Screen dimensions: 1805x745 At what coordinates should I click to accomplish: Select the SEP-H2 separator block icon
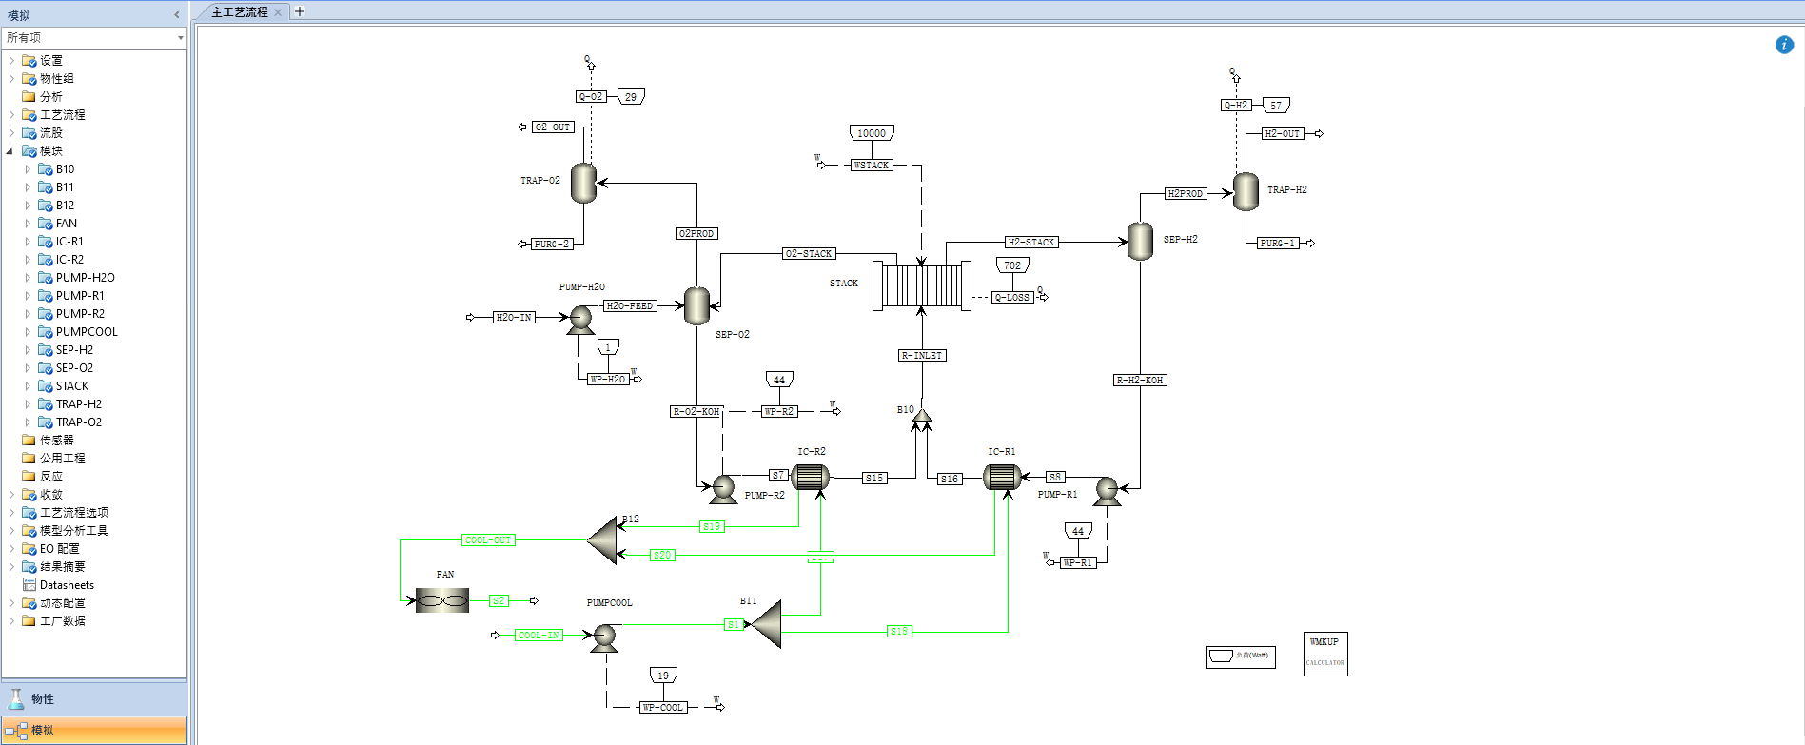click(x=1140, y=242)
